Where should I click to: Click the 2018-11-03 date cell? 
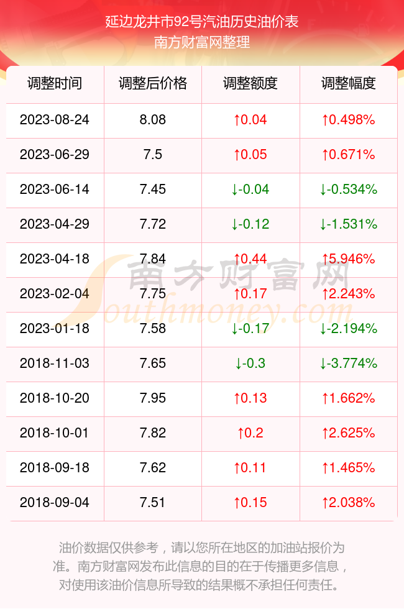[55, 364]
